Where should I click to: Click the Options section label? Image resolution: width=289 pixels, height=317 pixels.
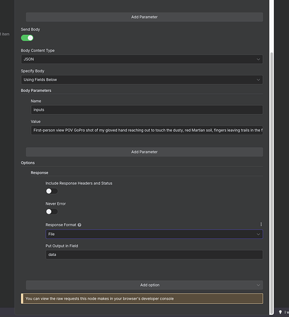tap(28, 163)
